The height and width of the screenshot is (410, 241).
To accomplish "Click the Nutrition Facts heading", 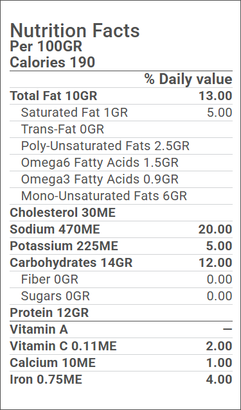I will coord(75,31).
